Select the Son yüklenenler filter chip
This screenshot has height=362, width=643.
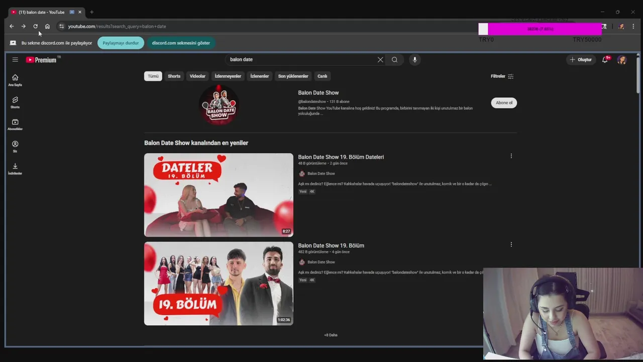(x=293, y=76)
